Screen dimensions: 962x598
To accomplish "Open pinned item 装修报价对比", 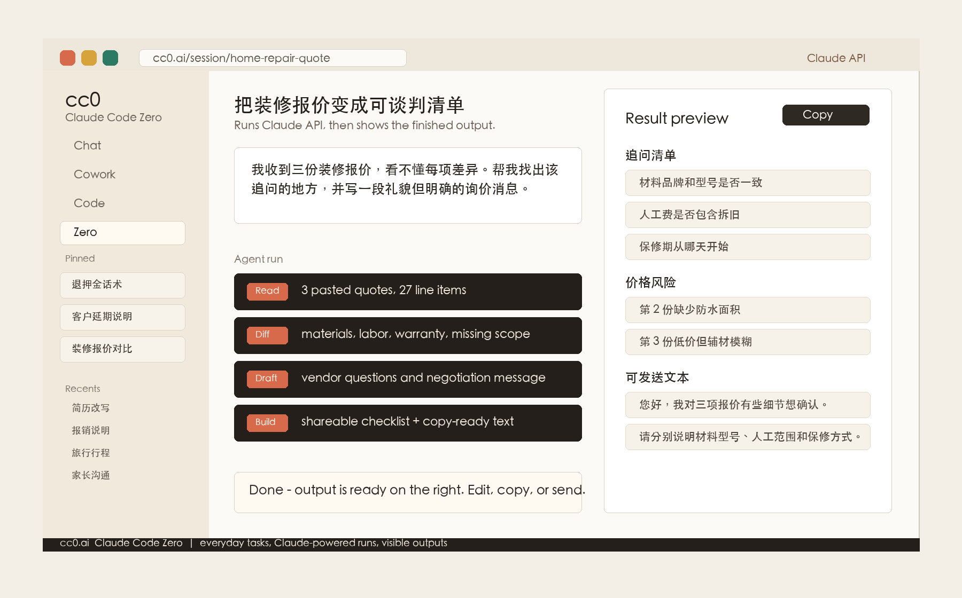I will point(122,349).
